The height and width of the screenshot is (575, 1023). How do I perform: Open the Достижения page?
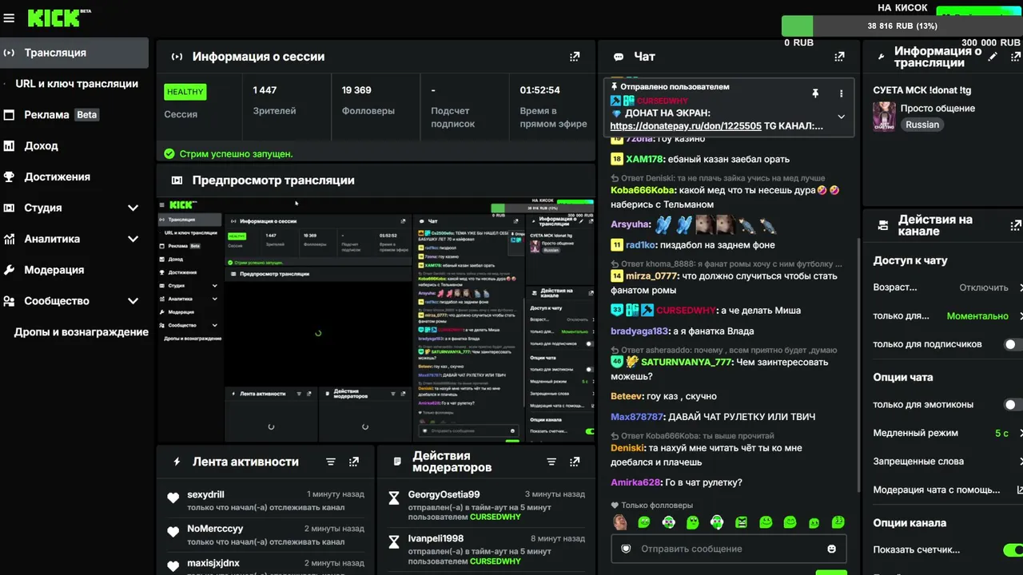pos(74,177)
